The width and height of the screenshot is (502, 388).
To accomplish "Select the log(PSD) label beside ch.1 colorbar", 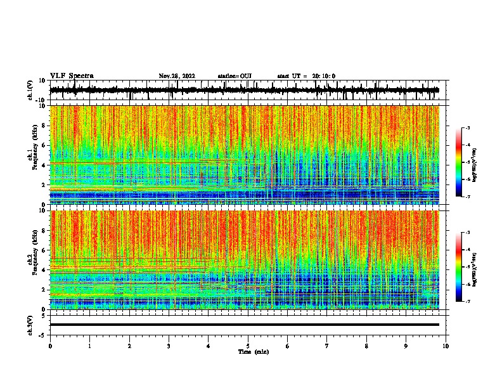I will tap(474, 165).
